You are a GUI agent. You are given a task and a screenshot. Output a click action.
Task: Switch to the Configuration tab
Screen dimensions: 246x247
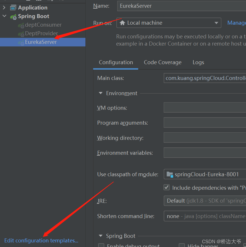[116, 62]
